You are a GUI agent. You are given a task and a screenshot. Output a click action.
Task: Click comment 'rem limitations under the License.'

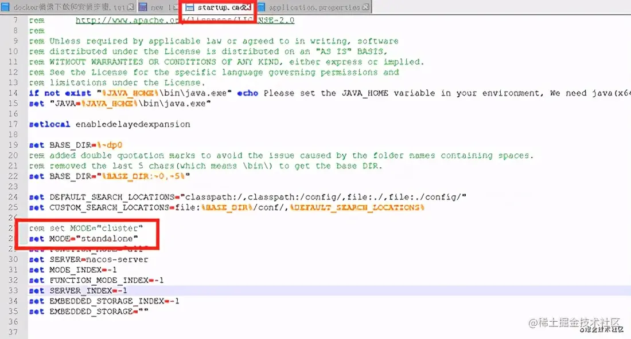click(117, 82)
